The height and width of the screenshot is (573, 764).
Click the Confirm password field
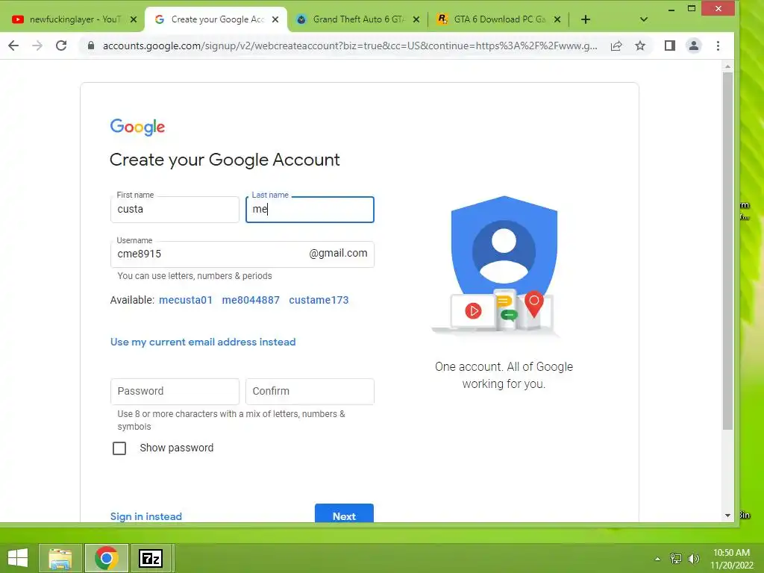pos(310,391)
